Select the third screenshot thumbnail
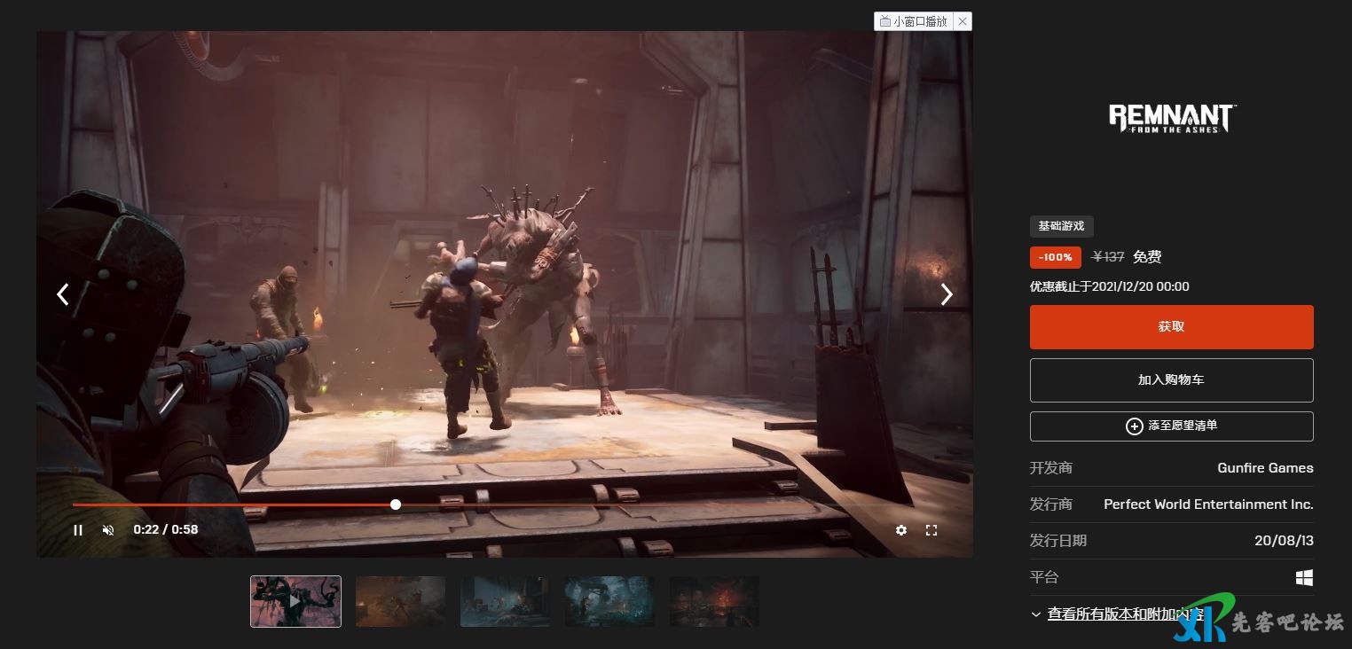1352x649 pixels. tap(505, 601)
